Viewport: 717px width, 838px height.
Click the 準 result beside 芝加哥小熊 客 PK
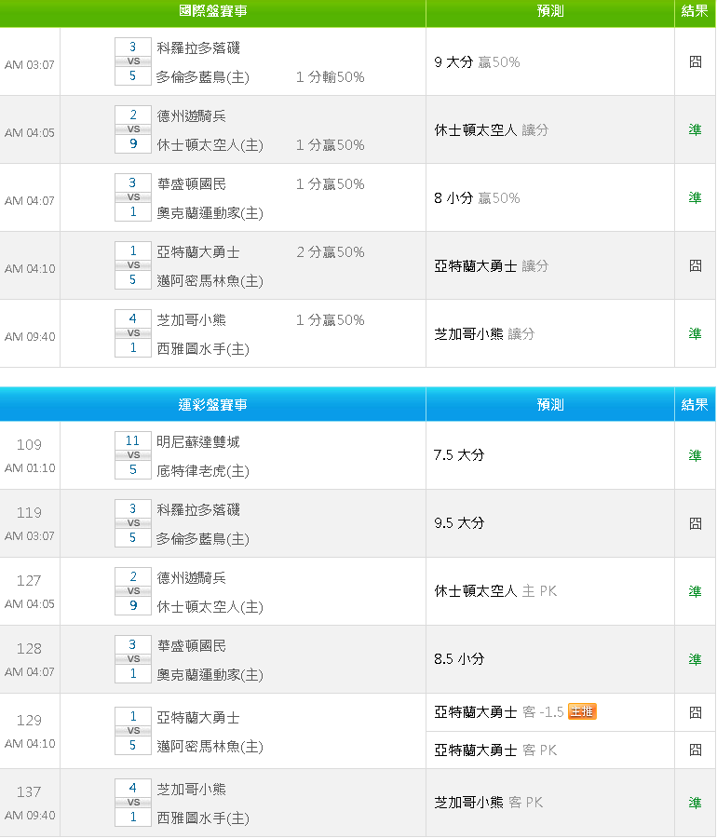coord(695,803)
